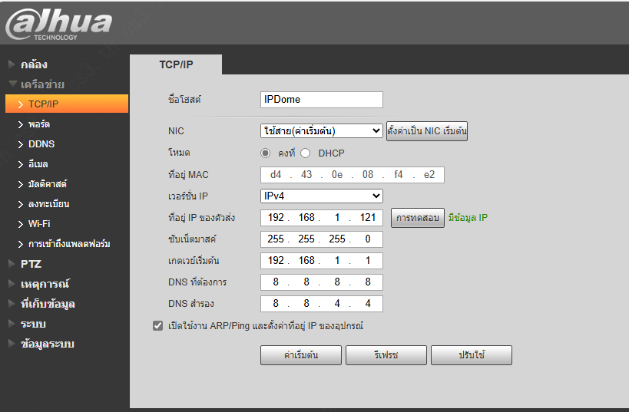
Task: Click the green มีข้อมูล IP status text
Action: (x=468, y=218)
